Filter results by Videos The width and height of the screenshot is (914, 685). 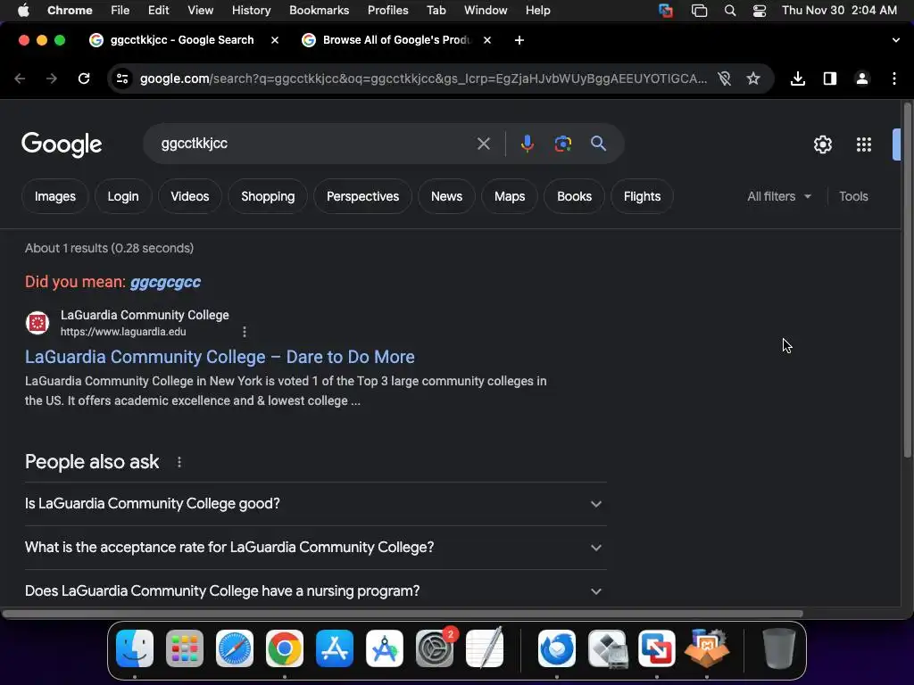189,196
